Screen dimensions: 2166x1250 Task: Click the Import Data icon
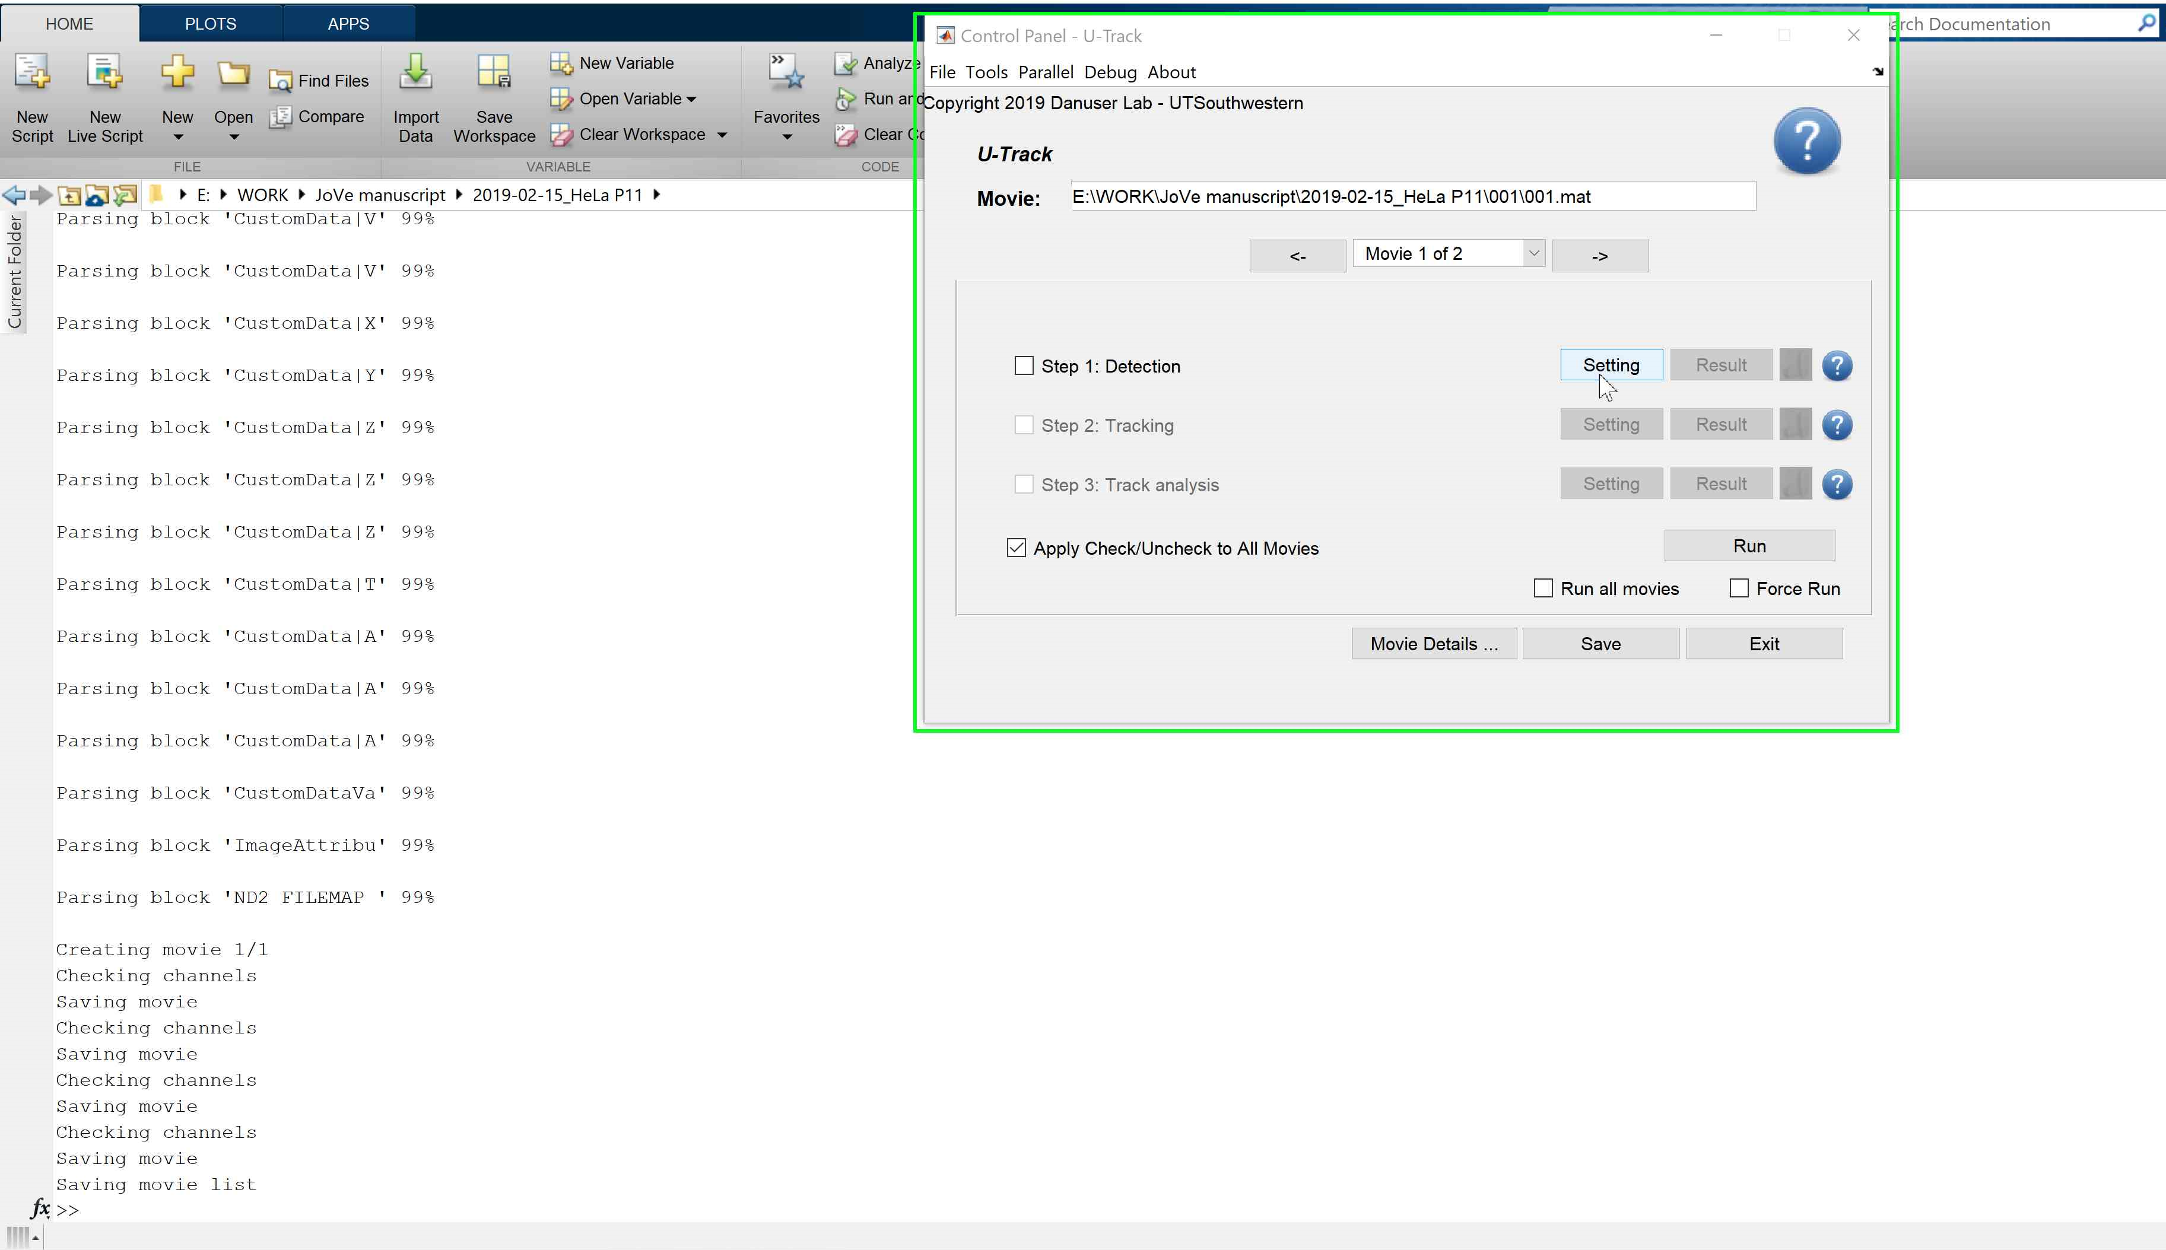click(415, 74)
